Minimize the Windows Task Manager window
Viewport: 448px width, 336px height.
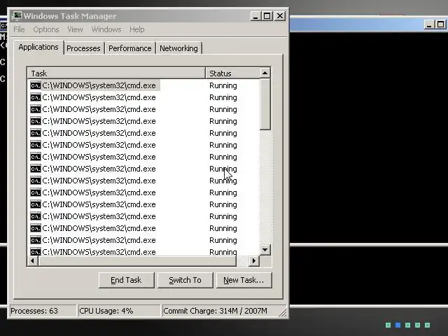pyautogui.click(x=255, y=16)
